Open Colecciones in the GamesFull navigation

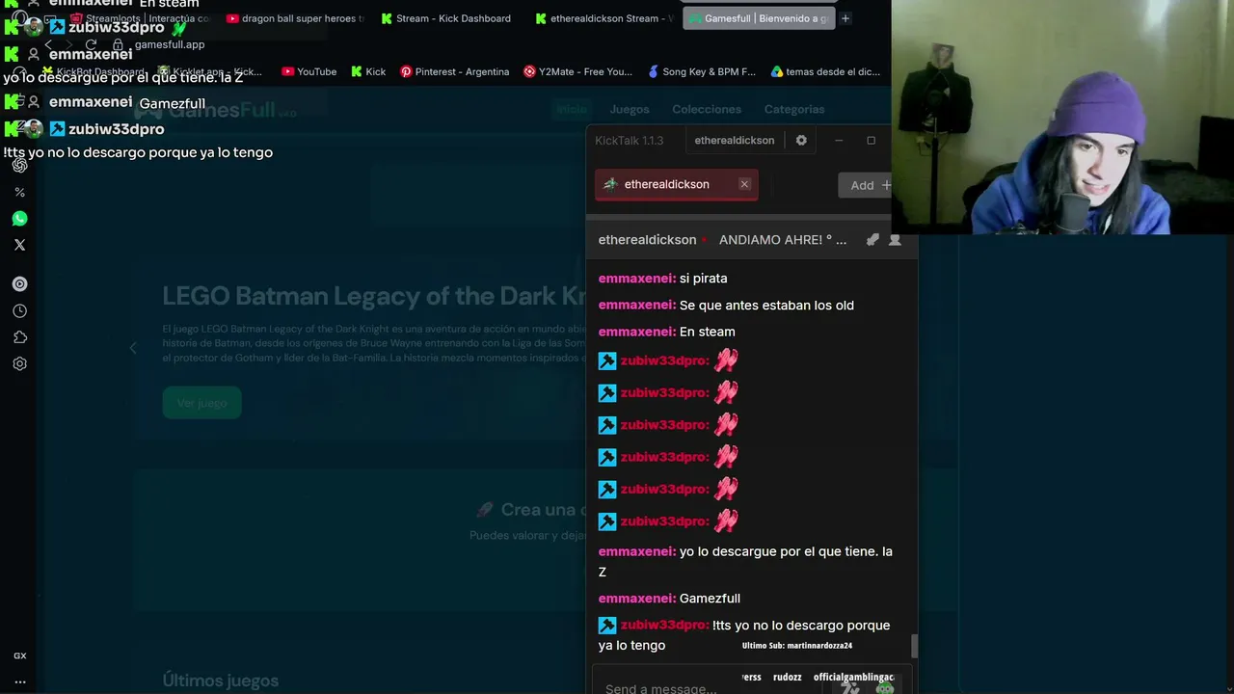(x=707, y=109)
